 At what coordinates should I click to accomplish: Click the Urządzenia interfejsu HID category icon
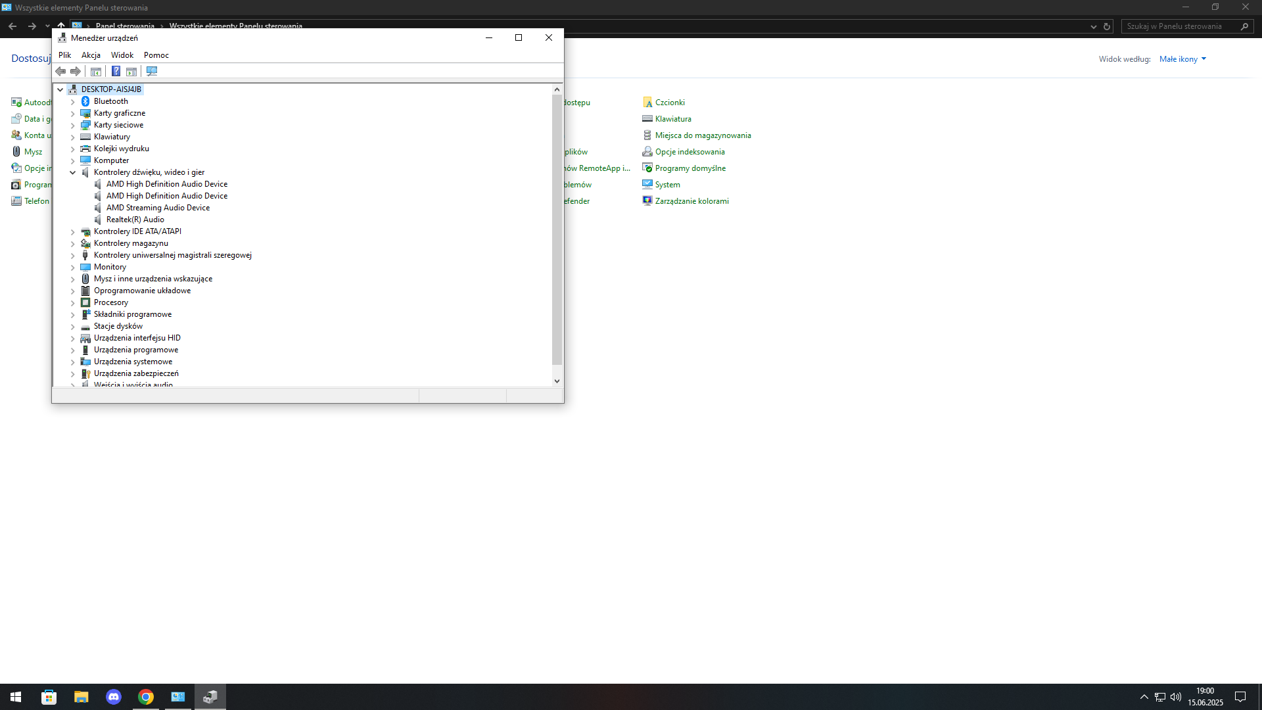85,338
